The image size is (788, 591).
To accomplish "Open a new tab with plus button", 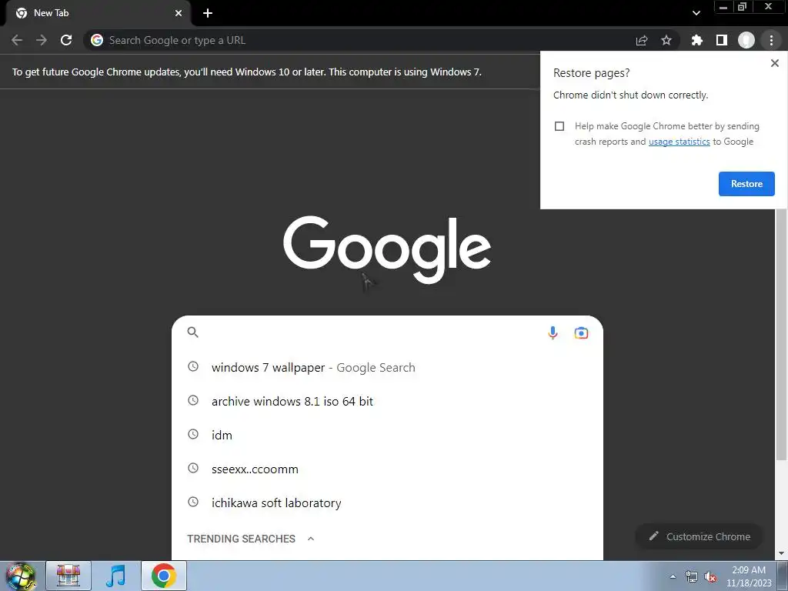I will [x=208, y=13].
